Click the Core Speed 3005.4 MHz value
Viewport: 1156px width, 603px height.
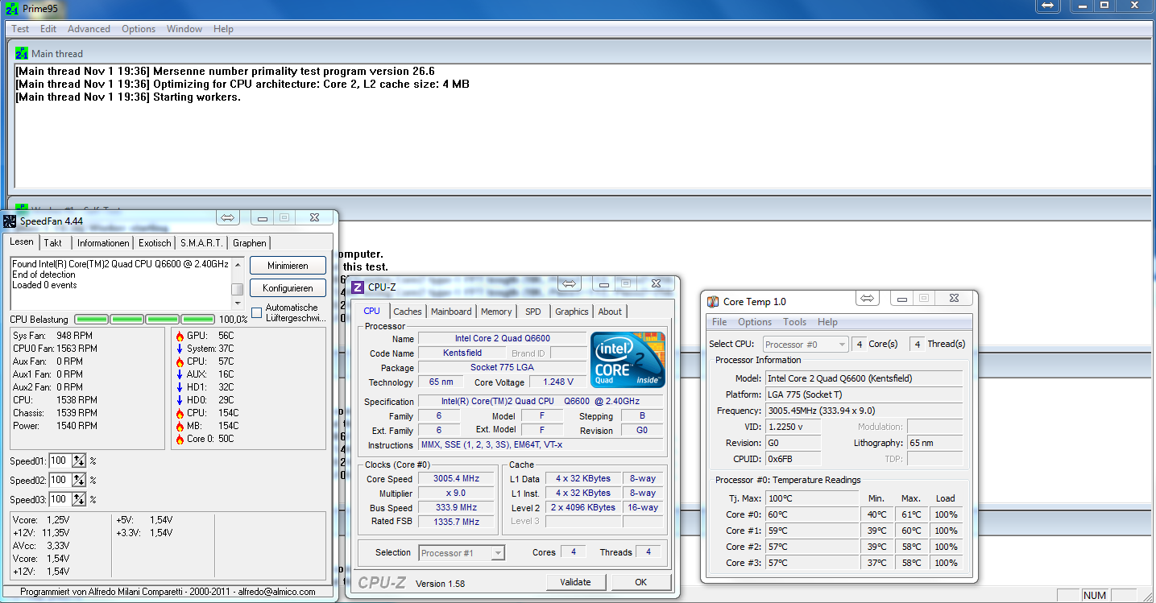click(x=456, y=478)
